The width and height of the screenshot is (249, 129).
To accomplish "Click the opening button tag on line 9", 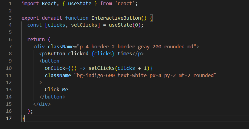I will (49, 61).
